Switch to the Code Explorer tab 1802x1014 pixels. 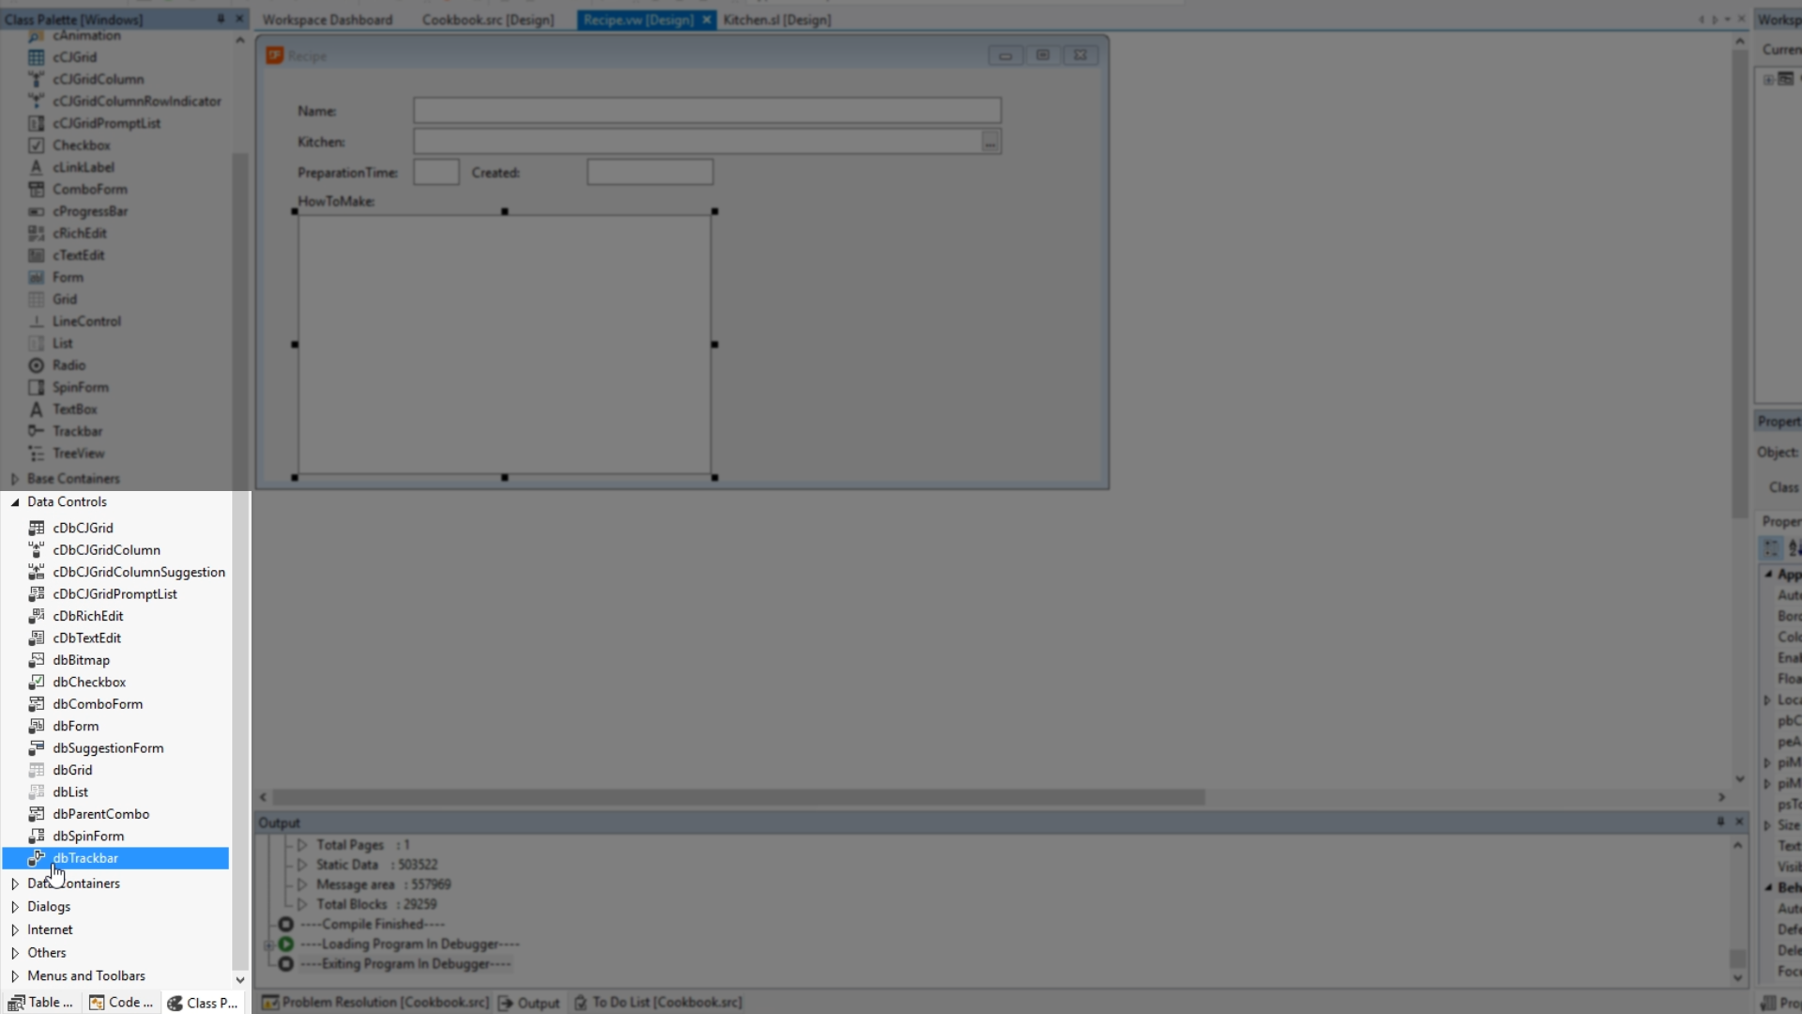click(122, 1003)
